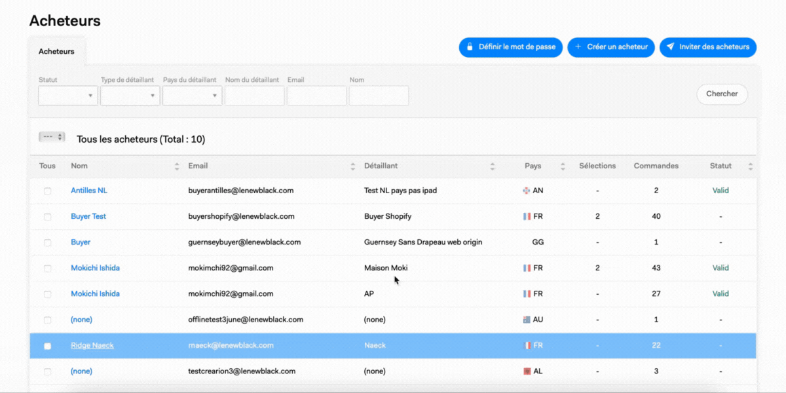
Task: Click the Valid status in Antilles NL row
Action: [x=720, y=191]
